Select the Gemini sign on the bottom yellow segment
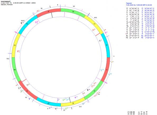The image size is (157, 115). click(73, 103)
